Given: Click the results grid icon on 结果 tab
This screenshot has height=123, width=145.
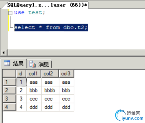Looking at the screenshot, I should [7, 63].
